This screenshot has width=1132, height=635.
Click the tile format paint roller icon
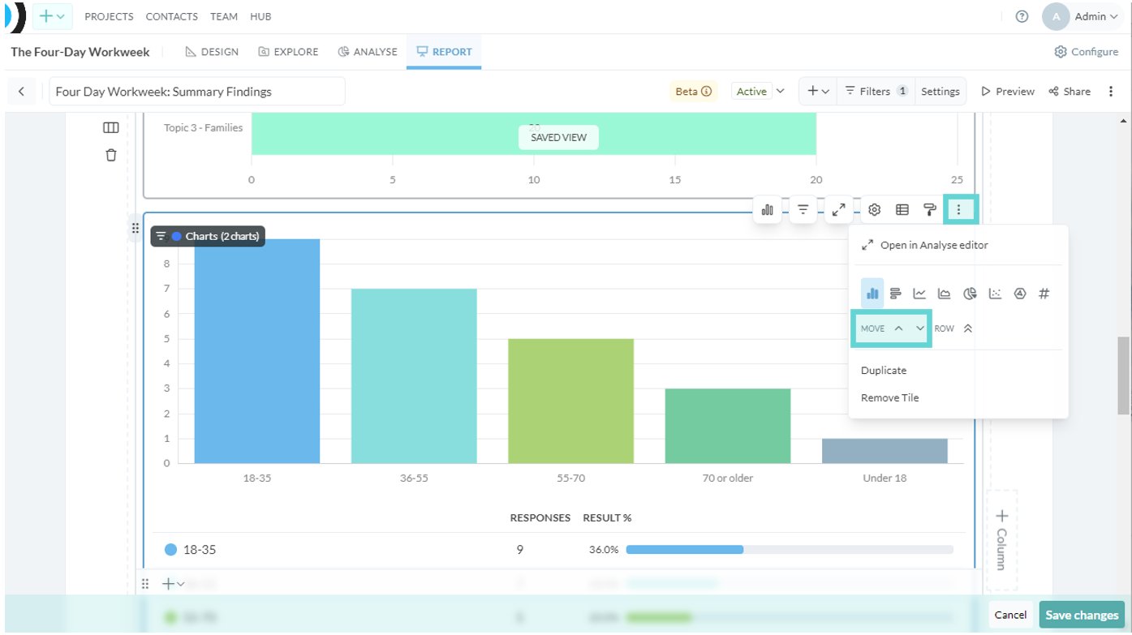pos(930,210)
